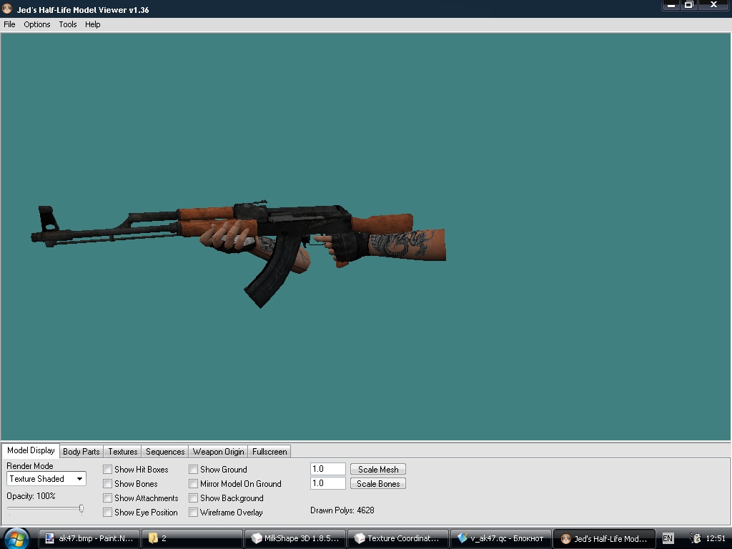Viewport: 732px width, 549px height.
Task: Open Texture Coordinate Editor taskbar item
Action: tap(398, 538)
